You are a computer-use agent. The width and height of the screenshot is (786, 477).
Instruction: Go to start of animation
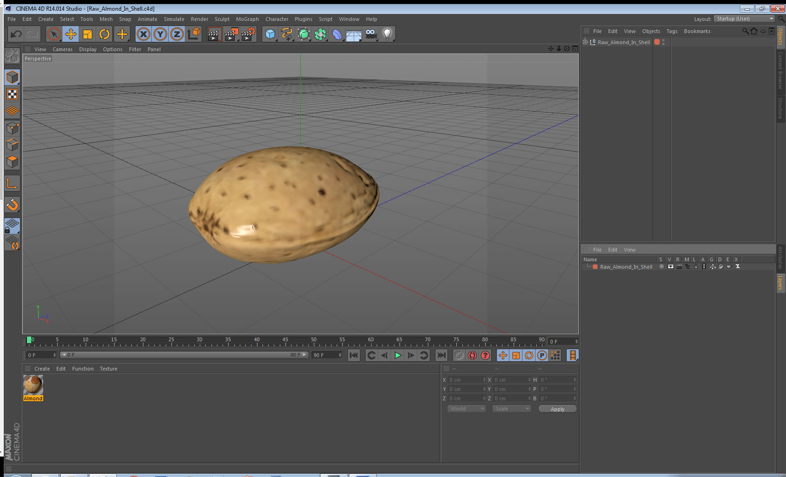tap(354, 355)
